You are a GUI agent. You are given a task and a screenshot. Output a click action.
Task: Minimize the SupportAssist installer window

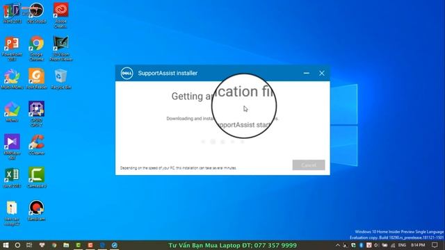point(306,73)
